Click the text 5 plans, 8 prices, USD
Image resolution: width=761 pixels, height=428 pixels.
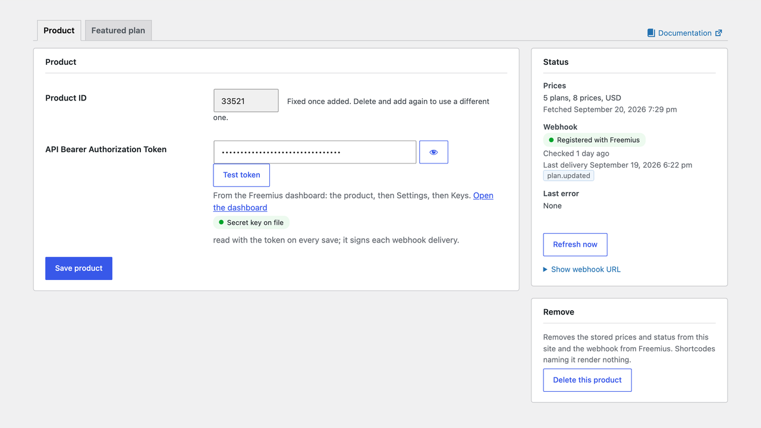[582, 97]
